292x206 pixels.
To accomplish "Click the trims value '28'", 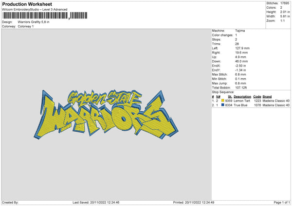I will [x=237, y=44].
